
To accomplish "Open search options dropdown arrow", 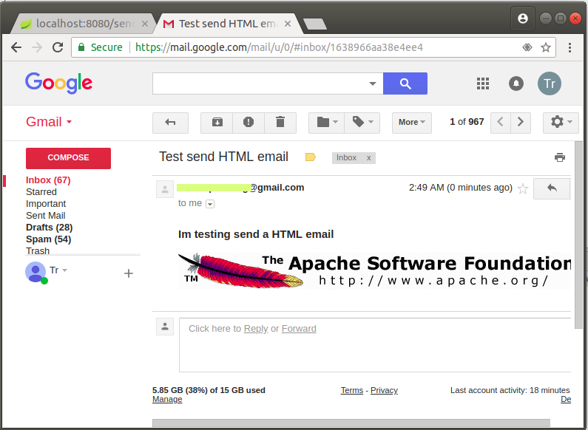I will point(372,83).
